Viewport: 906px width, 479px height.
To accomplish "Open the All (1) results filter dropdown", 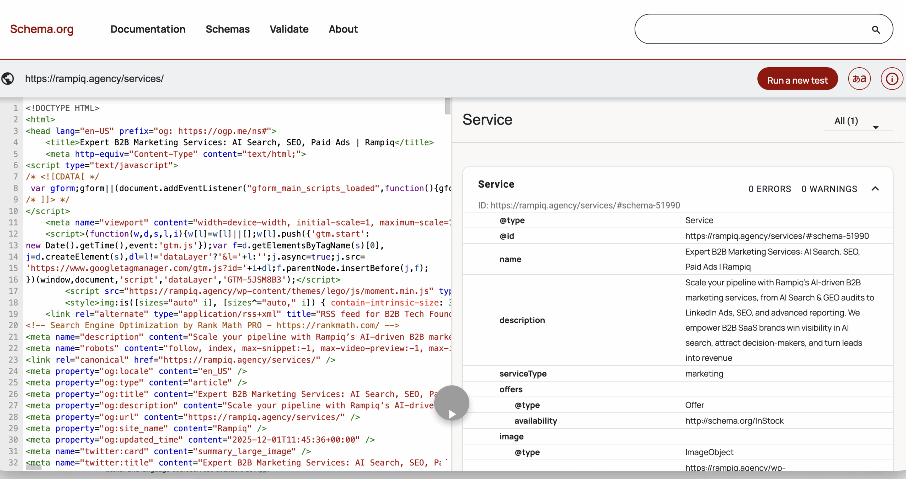I will 847,121.
